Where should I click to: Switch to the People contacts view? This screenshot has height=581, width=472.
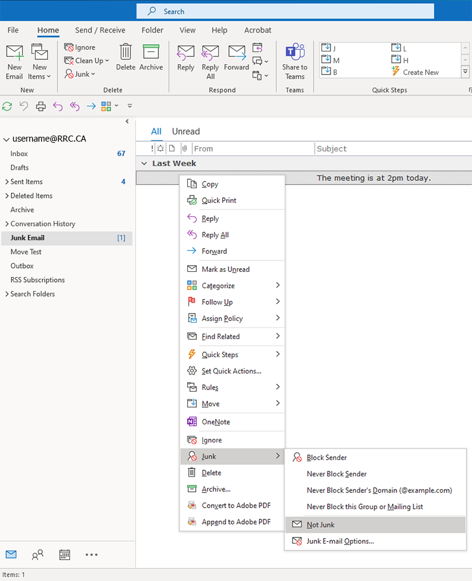[37, 554]
